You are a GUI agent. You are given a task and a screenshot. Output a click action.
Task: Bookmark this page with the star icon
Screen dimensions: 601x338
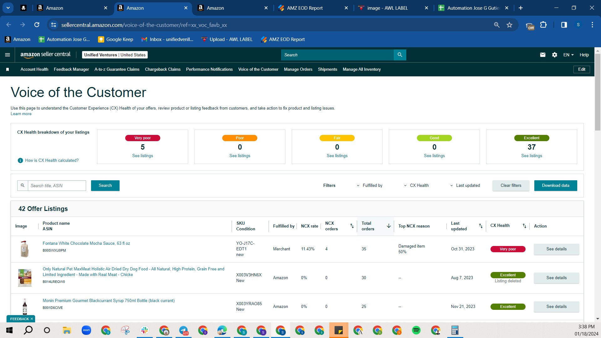(x=510, y=25)
